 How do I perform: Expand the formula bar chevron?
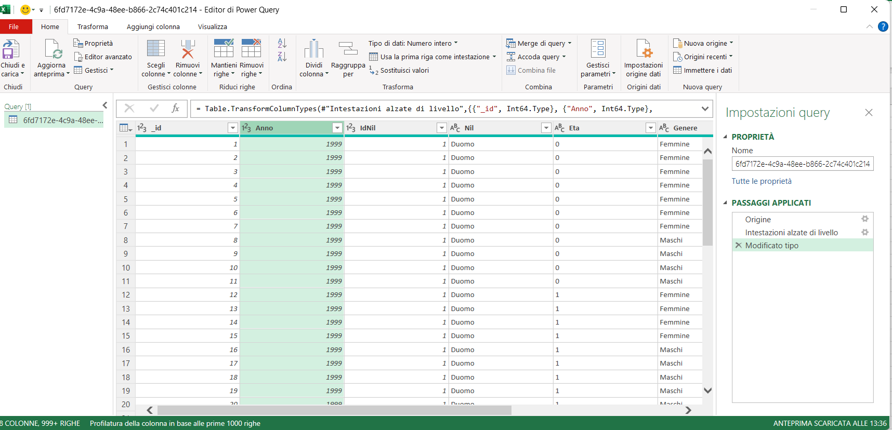point(705,109)
